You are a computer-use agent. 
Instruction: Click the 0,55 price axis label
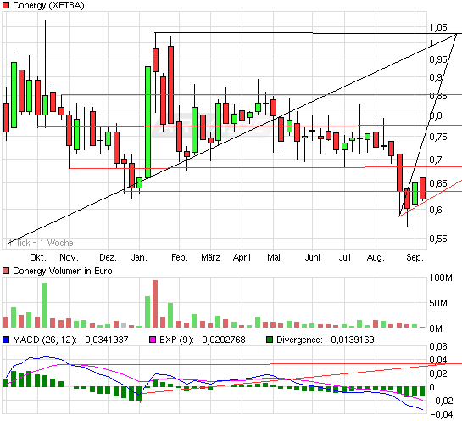(x=438, y=239)
